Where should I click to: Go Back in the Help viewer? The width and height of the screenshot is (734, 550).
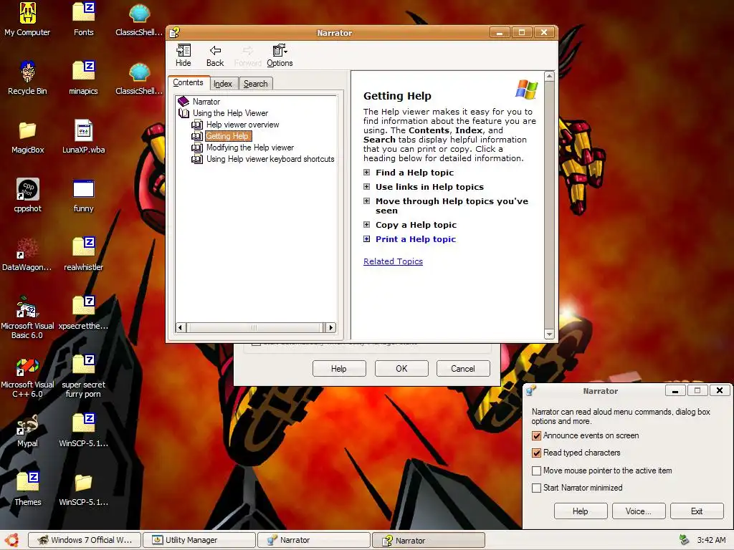click(x=215, y=56)
